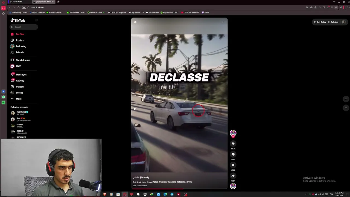Expand the More menu in sidebar
This screenshot has width=350, height=197.
16,99
